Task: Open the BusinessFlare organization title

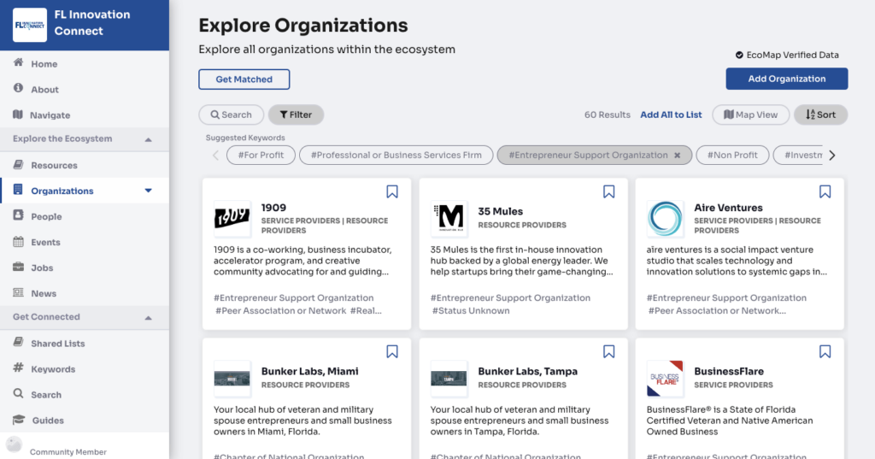Action: point(729,371)
